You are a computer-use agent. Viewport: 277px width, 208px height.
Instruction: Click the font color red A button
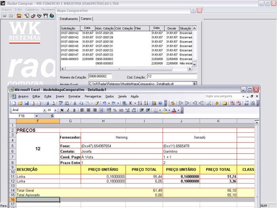[x=174, y=110]
